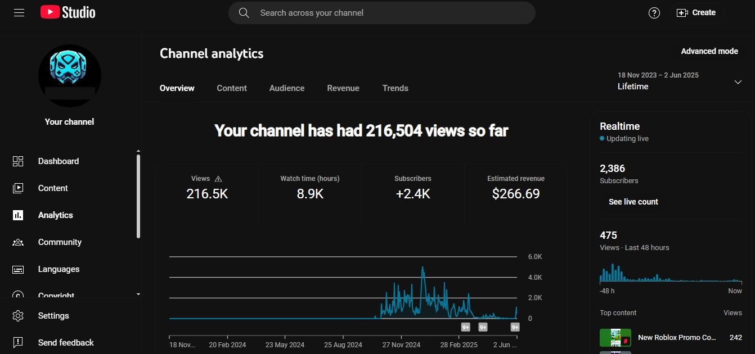Image resolution: width=755 pixels, height=354 pixels.
Task: Open the hamburger navigation menu
Action: point(19,12)
